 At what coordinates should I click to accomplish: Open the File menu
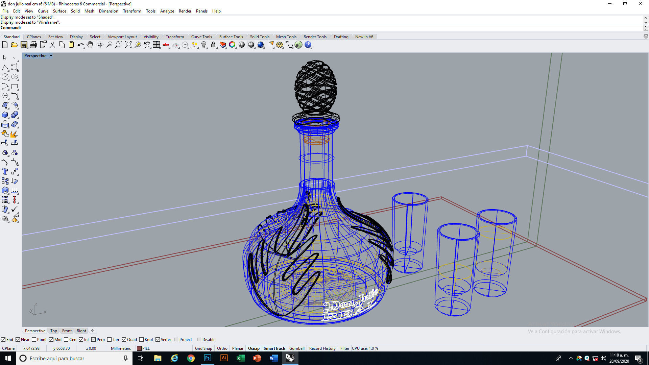tap(5, 11)
